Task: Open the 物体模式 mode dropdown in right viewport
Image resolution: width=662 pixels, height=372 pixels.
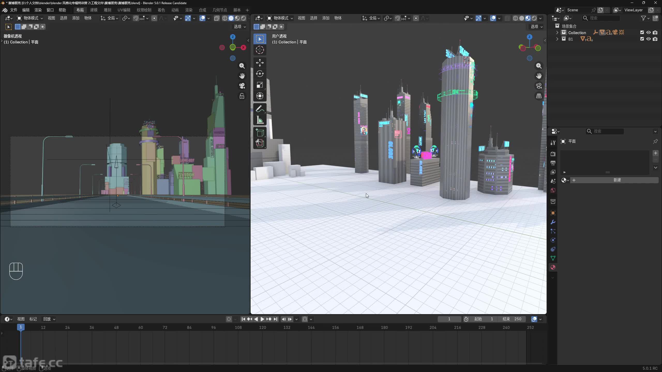Action: tap(280, 18)
